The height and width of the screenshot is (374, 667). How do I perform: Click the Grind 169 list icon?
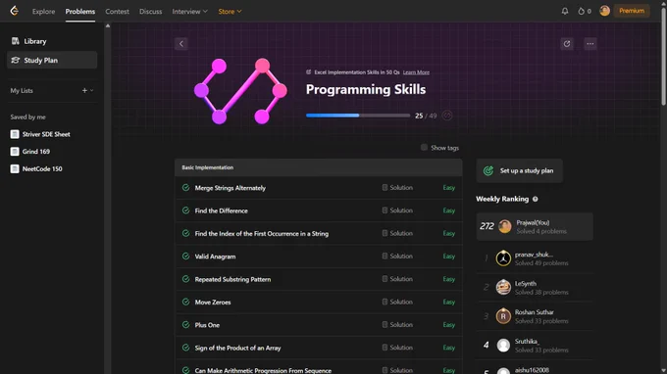(x=15, y=152)
